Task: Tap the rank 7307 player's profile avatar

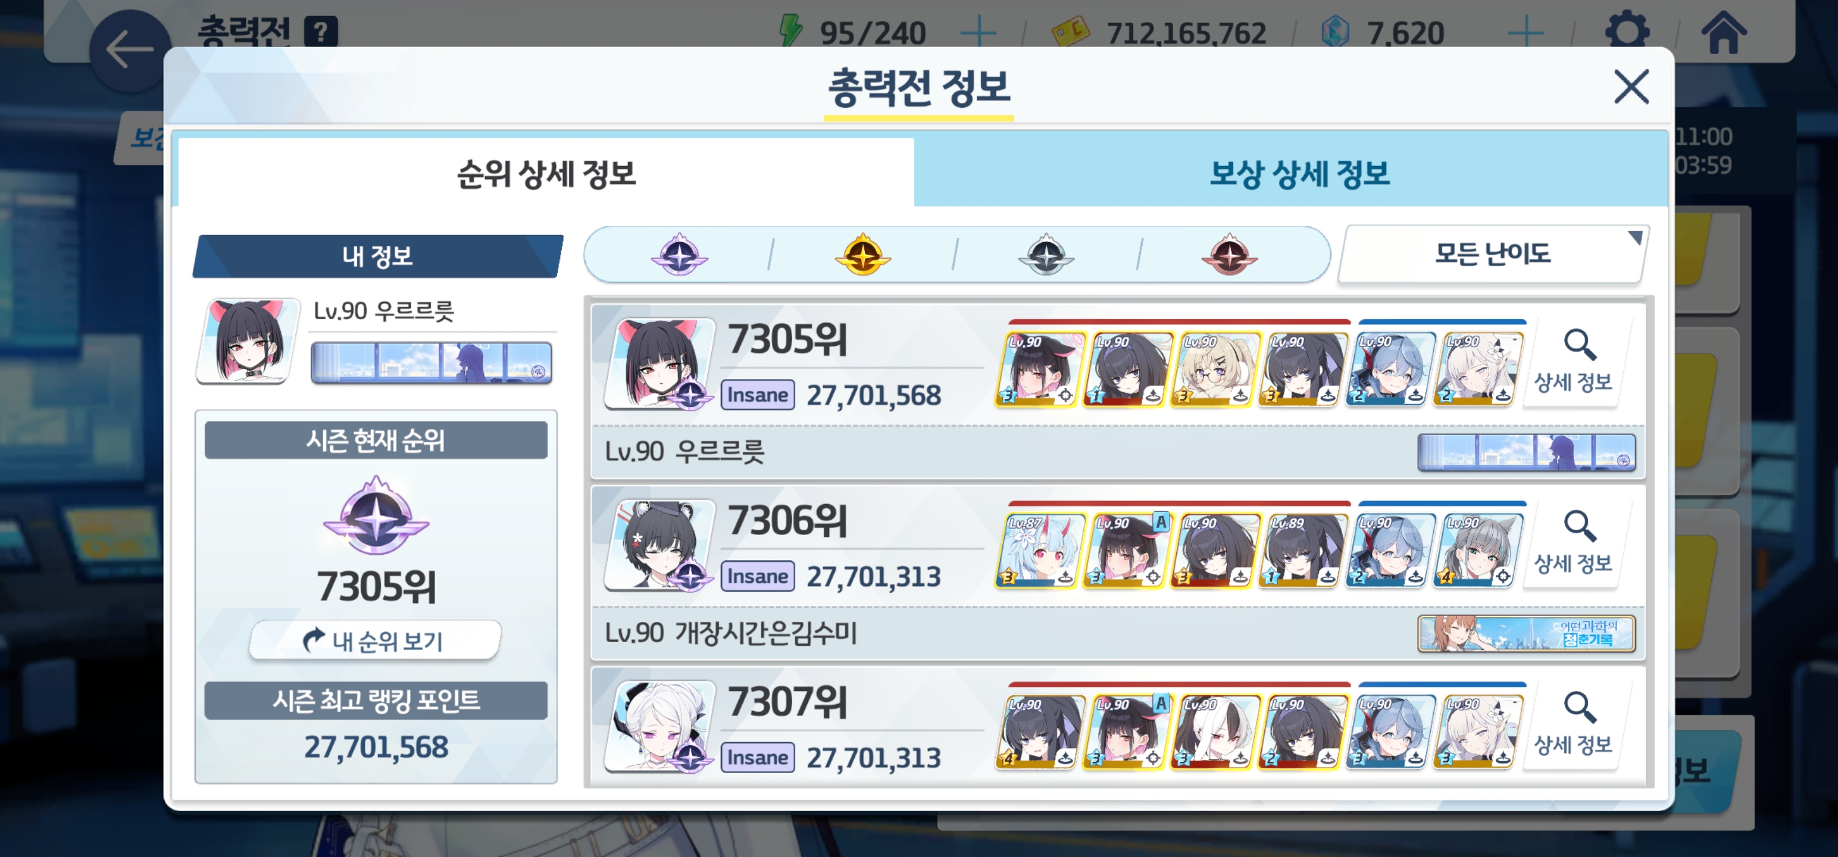Action: pyautogui.click(x=659, y=725)
